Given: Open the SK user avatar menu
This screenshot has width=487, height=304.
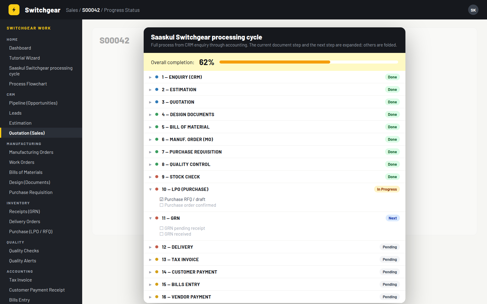Looking at the screenshot, I should click(x=473, y=10).
